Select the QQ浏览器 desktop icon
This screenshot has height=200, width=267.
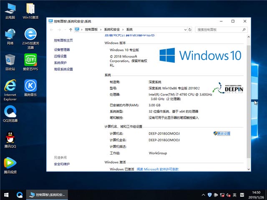10,114
